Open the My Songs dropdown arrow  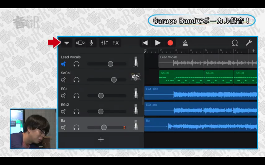(x=67, y=43)
